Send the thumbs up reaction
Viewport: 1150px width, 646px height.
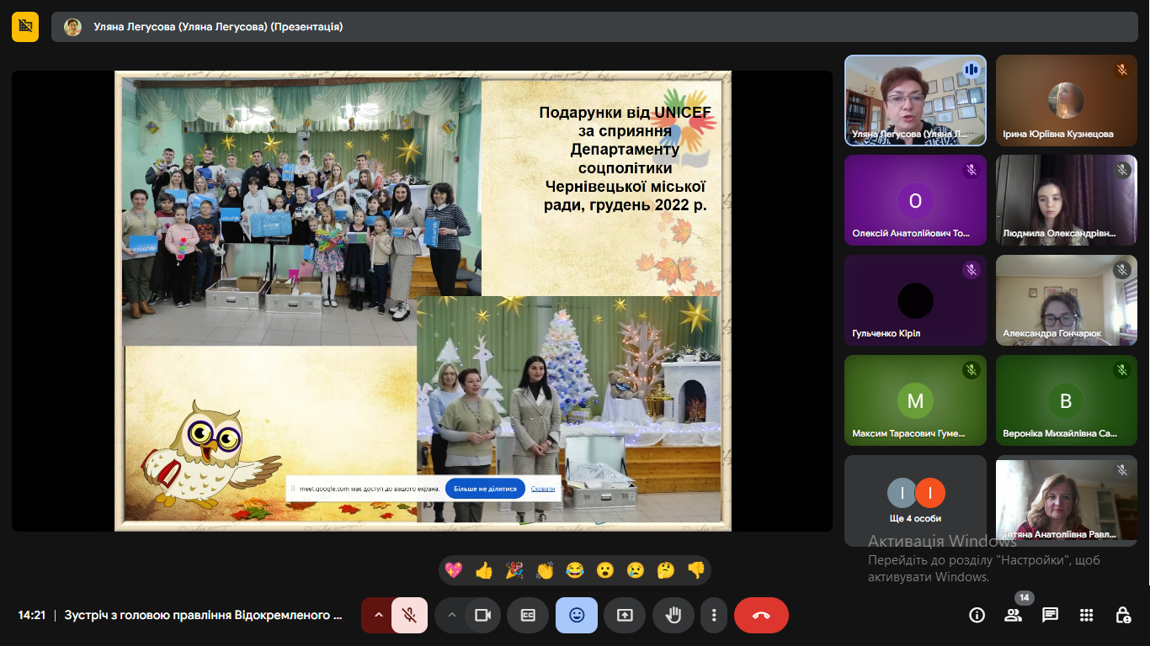click(x=484, y=570)
